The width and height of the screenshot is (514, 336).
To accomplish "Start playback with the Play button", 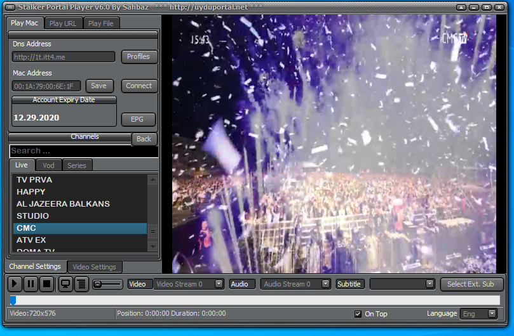I will [15, 283].
